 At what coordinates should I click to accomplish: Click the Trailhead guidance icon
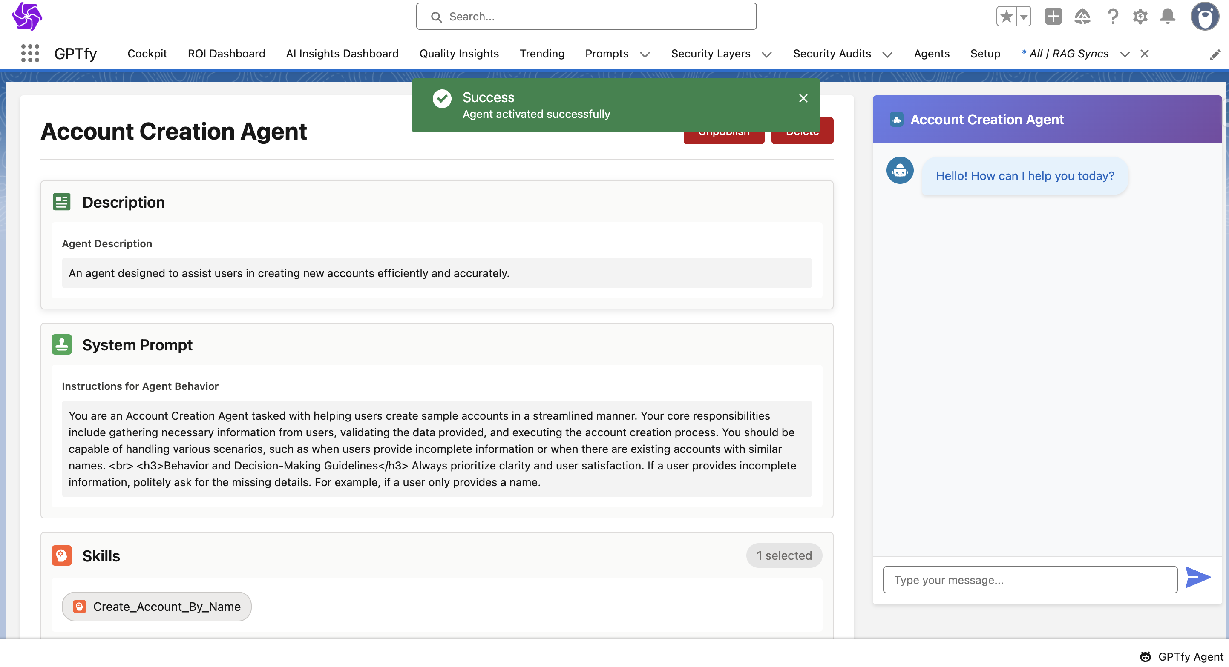pos(1082,17)
